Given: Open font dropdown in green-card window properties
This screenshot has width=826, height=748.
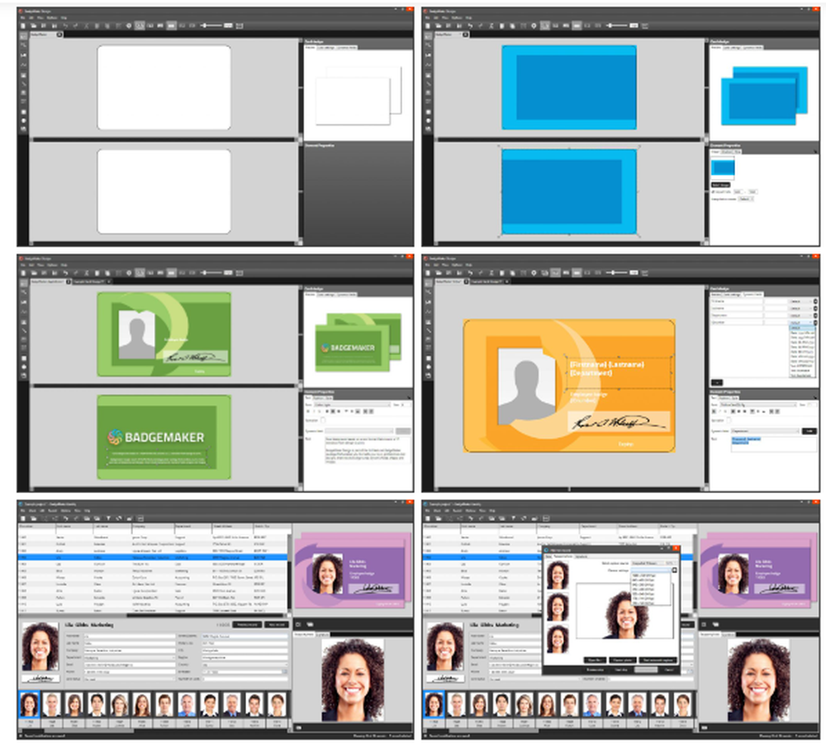Looking at the screenshot, I should point(353,405).
